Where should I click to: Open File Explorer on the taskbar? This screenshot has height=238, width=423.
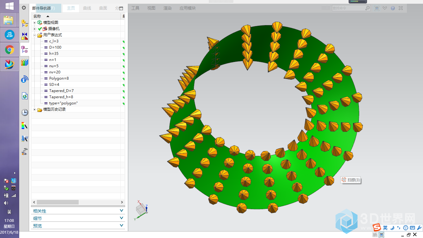(9, 20)
